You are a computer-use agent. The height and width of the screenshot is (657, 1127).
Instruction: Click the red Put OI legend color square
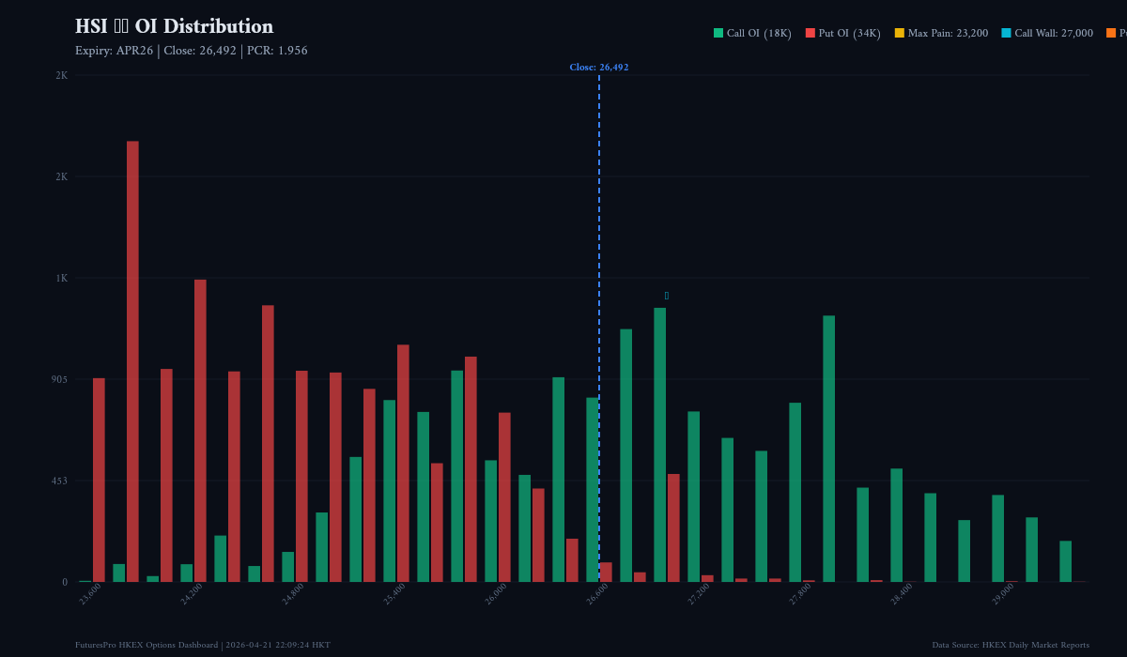click(810, 33)
